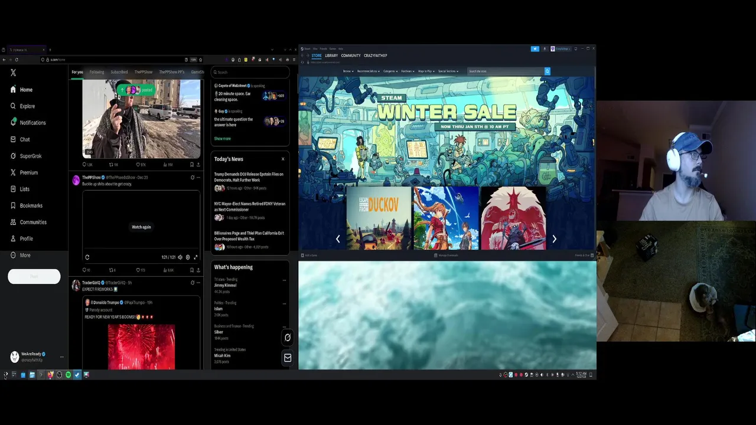Switch to the Following tab
The image size is (756, 425).
click(x=97, y=72)
